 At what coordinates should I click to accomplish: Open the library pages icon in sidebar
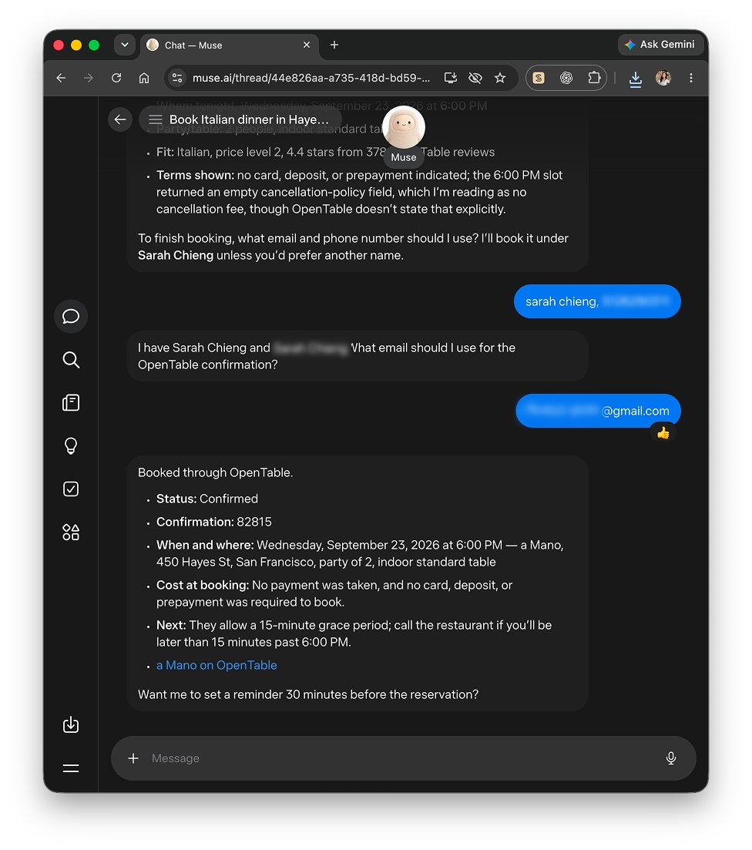(71, 403)
